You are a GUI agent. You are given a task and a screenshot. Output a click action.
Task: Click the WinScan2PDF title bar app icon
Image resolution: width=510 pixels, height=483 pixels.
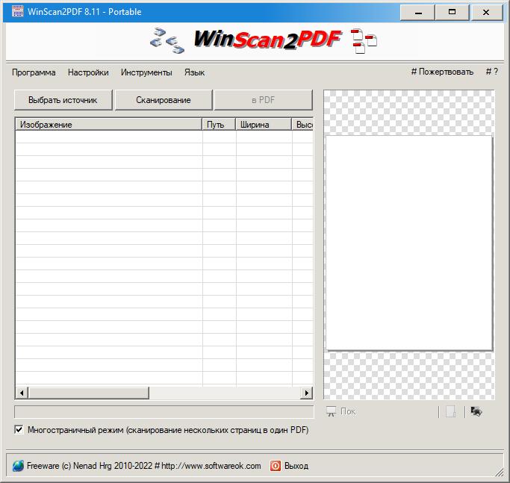click(18, 11)
